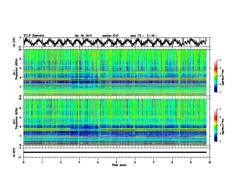236x182 pixels.
Task: Click the "start UT = 21:50: 1" header text
Action: 144,36
